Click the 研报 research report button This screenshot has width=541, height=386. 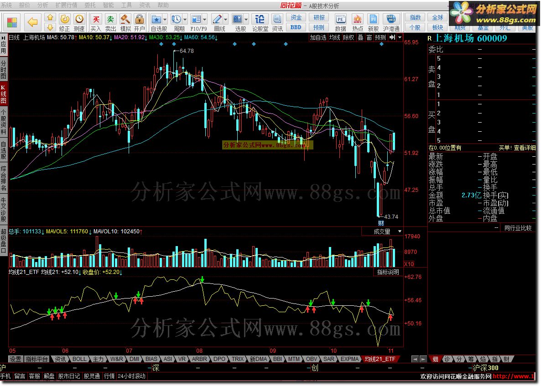(x=319, y=17)
